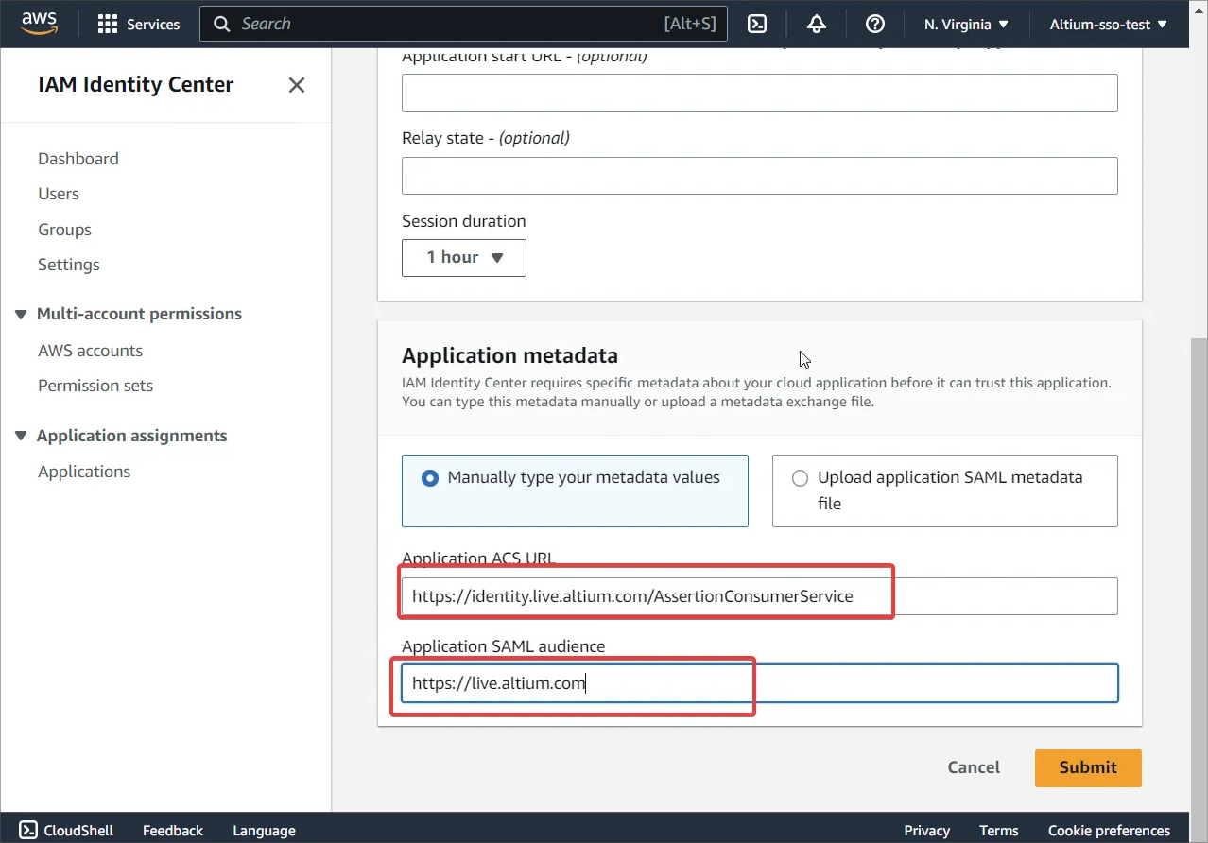Collapse the Application assignments section
Image resolution: width=1208 pixels, height=843 pixels.
[x=21, y=436]
